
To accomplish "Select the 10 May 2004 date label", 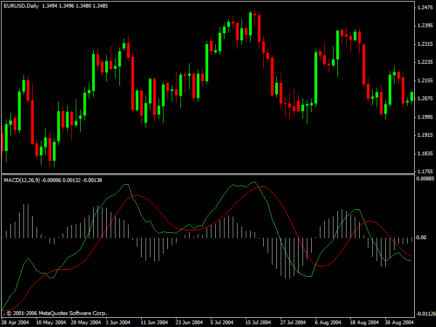I will point(51,323).
